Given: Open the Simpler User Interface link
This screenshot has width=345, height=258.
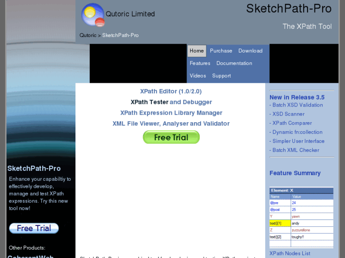Looking at the screenshot, I should 298,141.
